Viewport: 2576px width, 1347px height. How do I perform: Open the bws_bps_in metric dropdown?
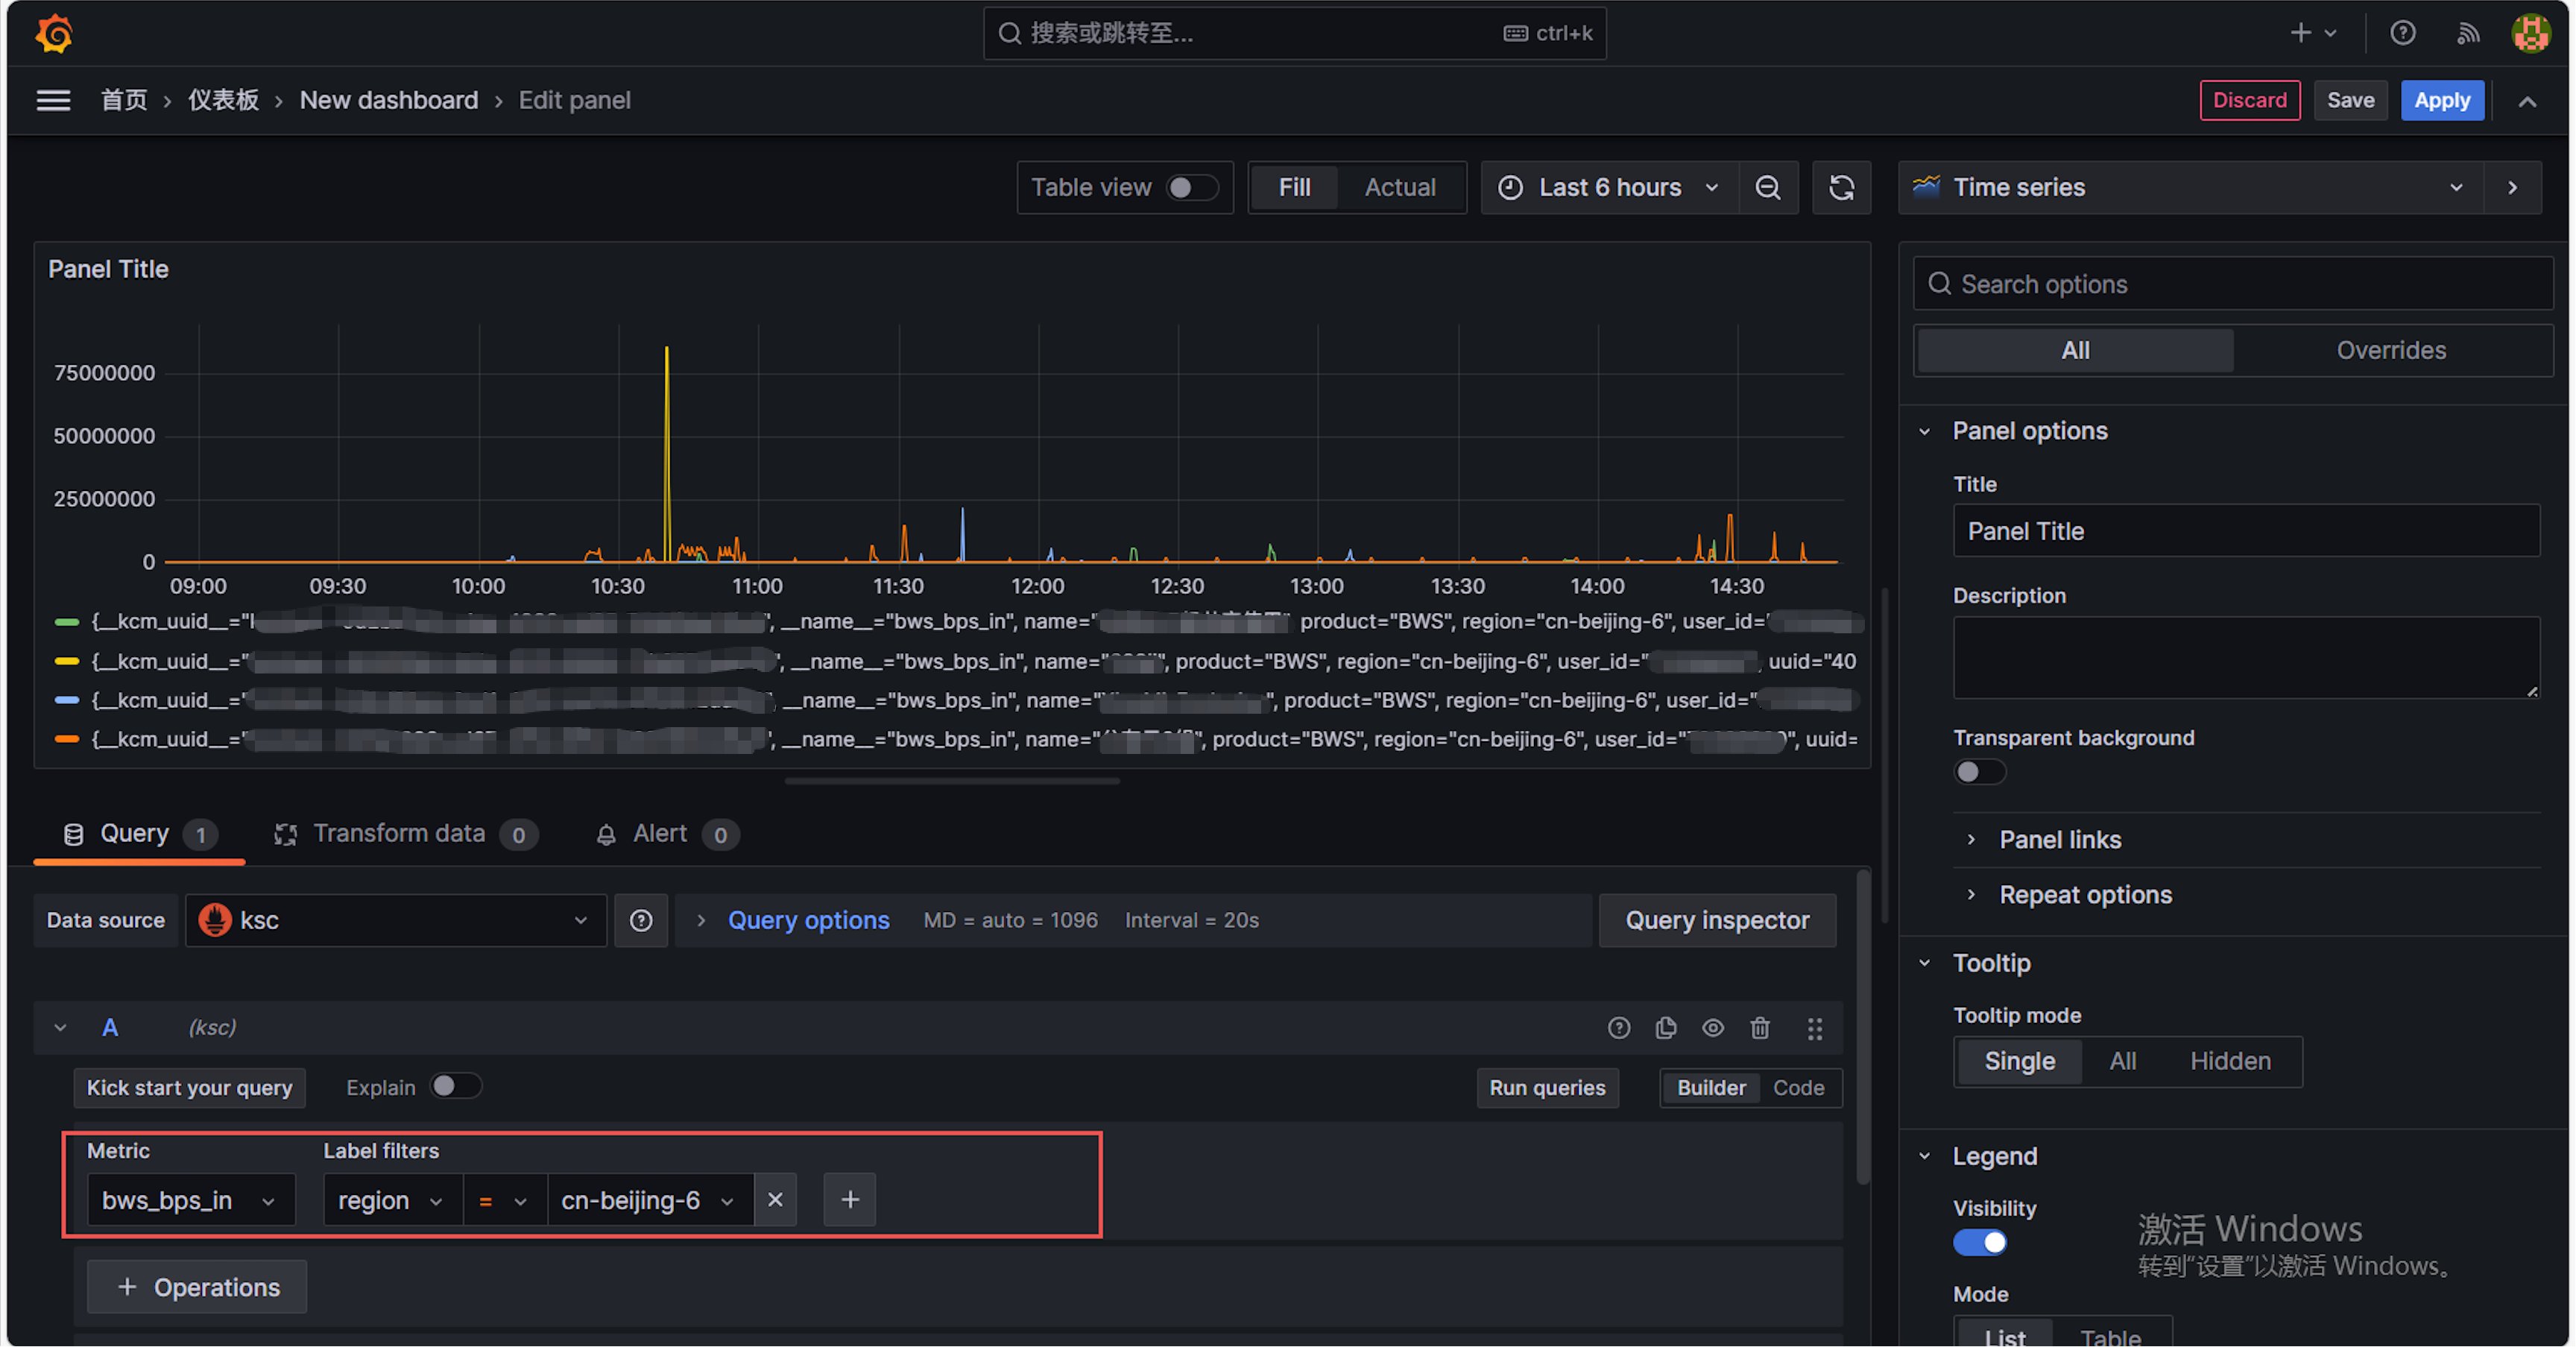pyautogui.click(x=190, y=1199)
